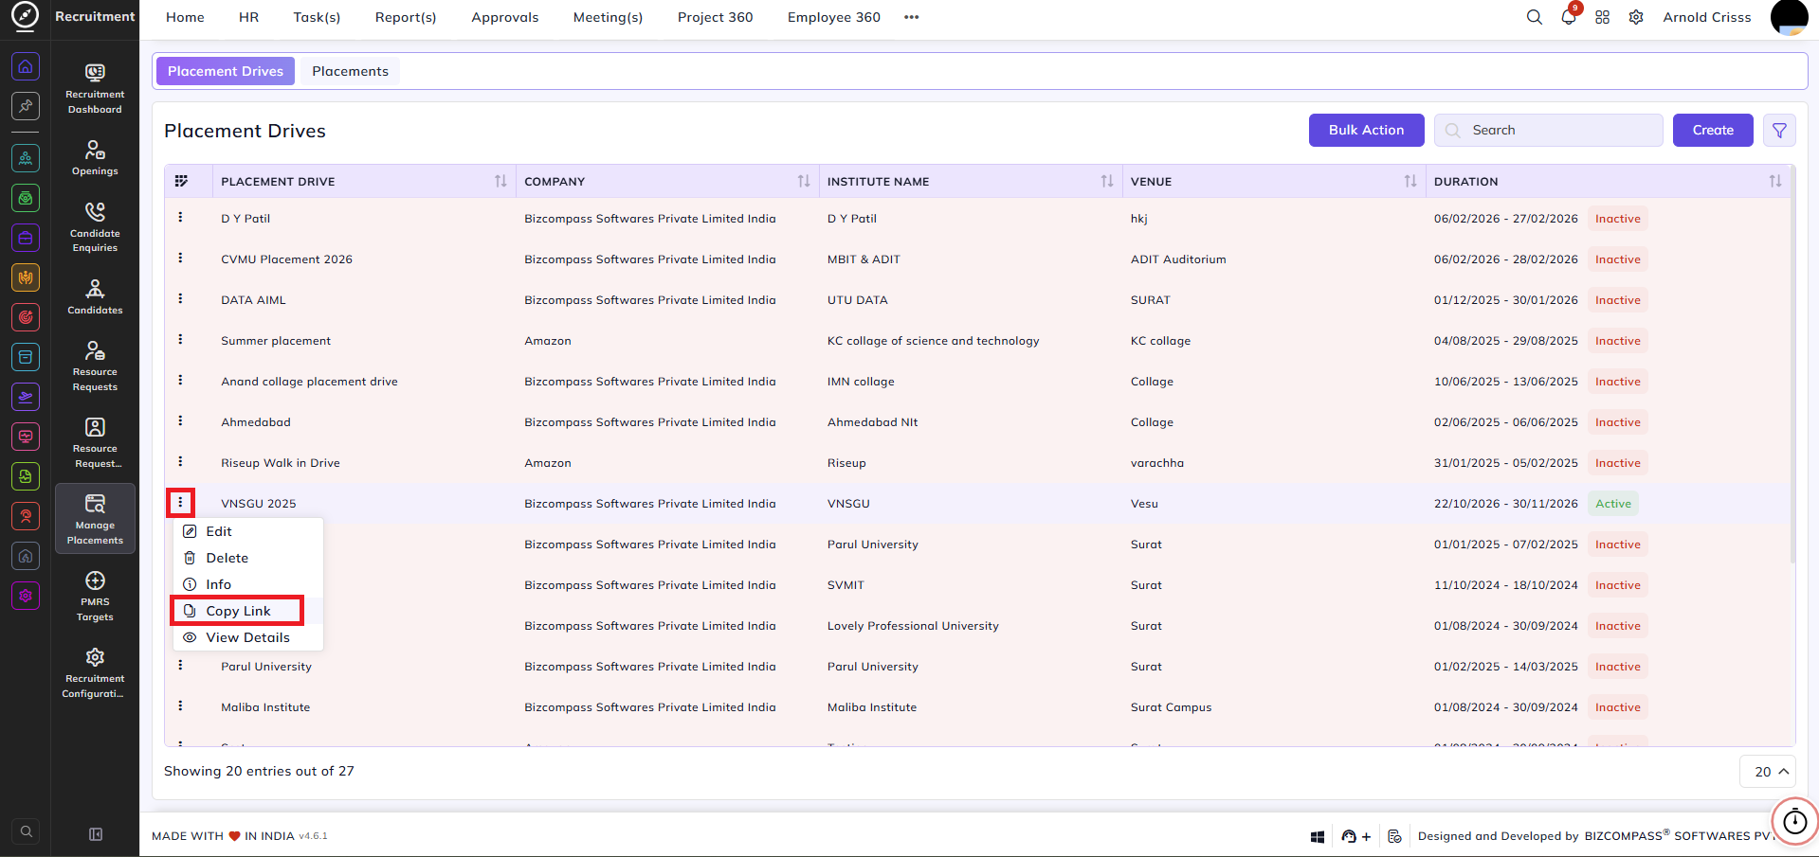1819x857 pixels.
Task: Switch to the Placements tab
Action: pos(350,71)
